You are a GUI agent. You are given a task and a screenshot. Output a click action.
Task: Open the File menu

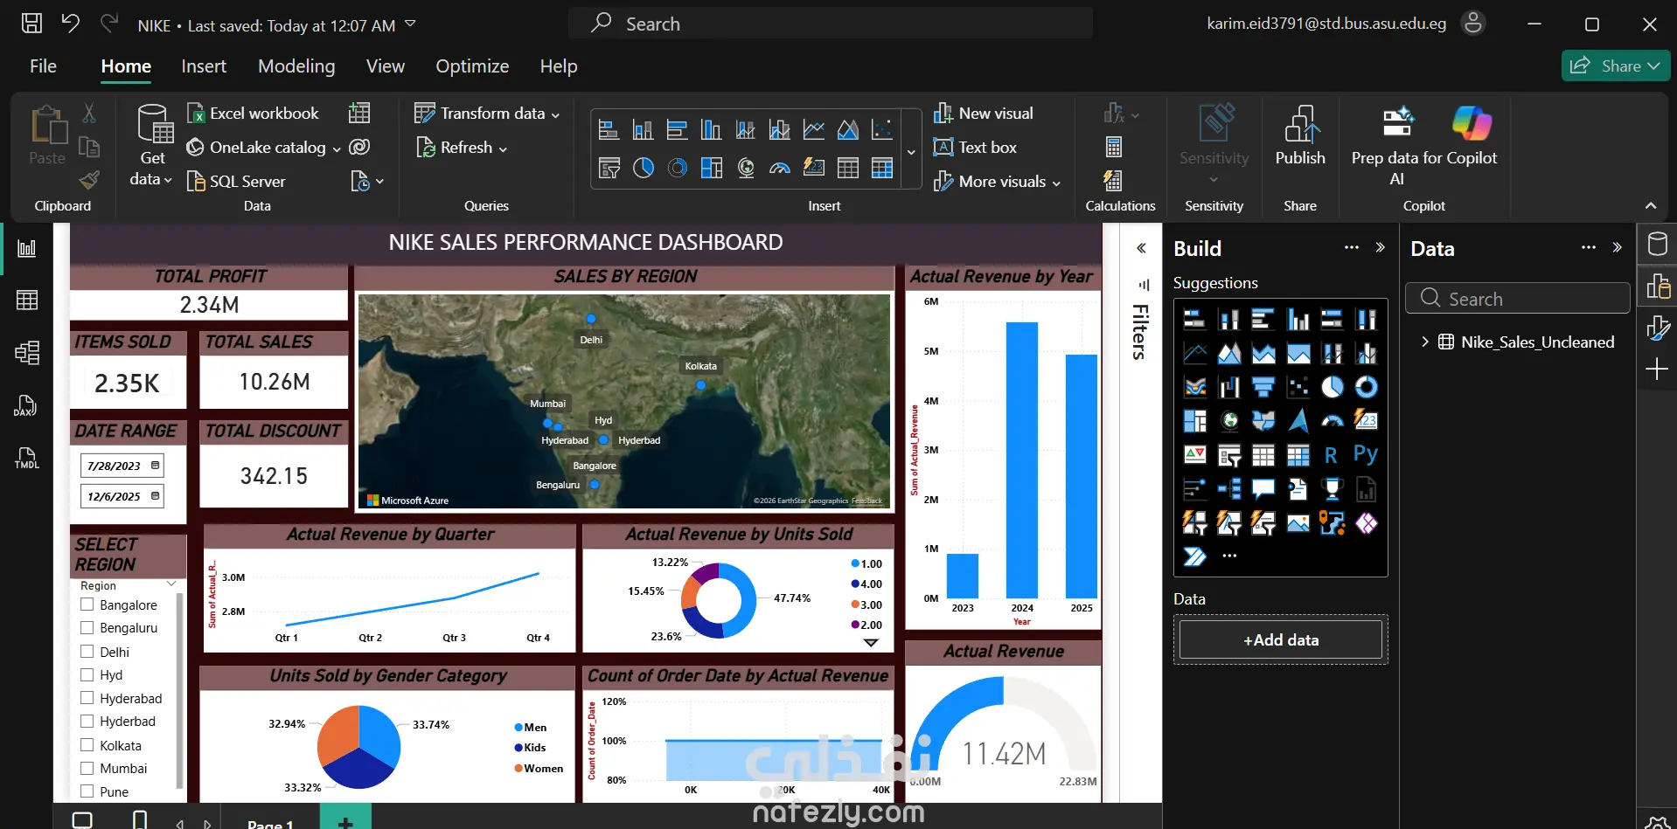[x=43, y=66]
